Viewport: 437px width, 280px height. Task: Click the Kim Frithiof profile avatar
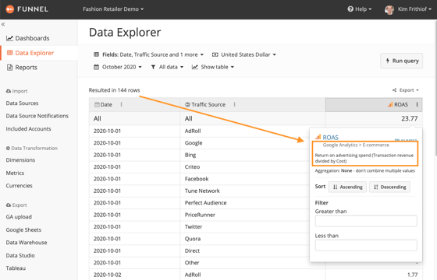(x=389, y=9)
